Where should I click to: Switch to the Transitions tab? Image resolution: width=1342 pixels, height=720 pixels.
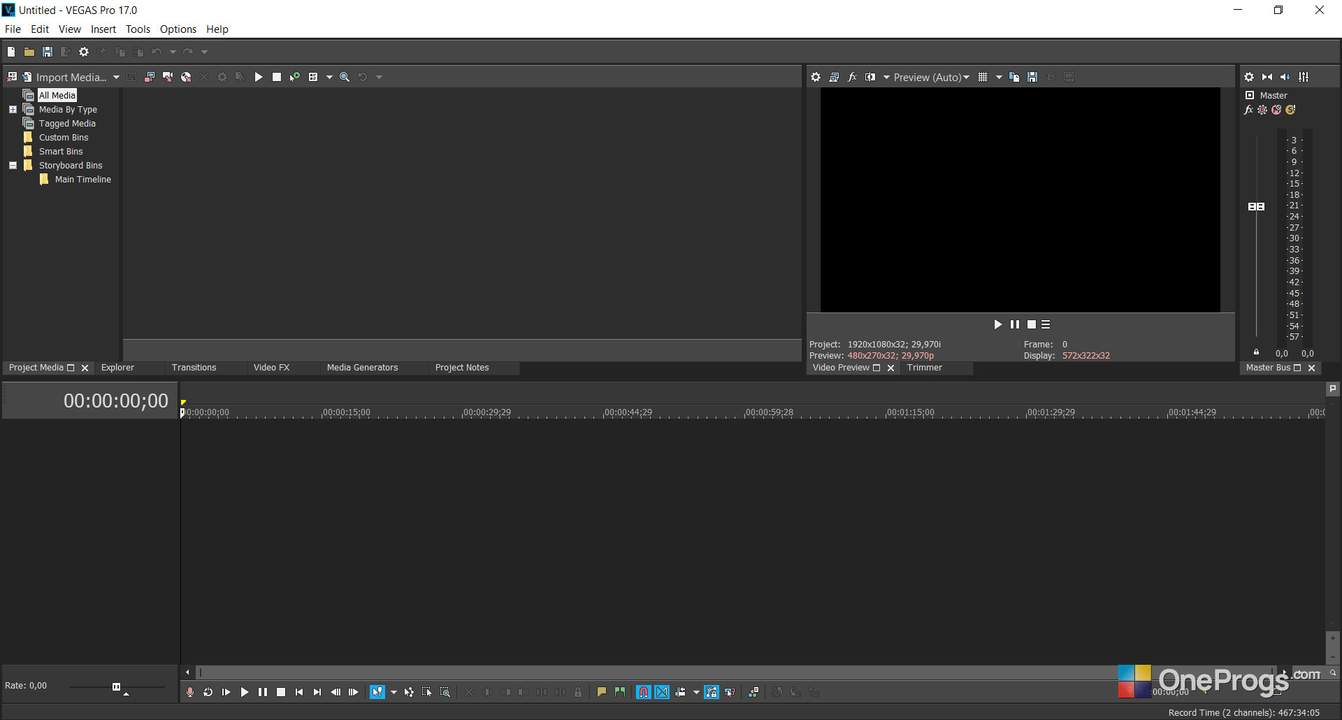[x=194, y=368]
